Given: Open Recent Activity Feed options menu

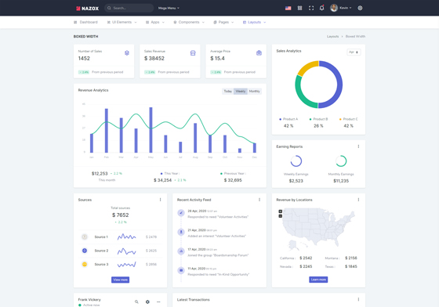Looking at the screenshot, I should coord(259,200).
